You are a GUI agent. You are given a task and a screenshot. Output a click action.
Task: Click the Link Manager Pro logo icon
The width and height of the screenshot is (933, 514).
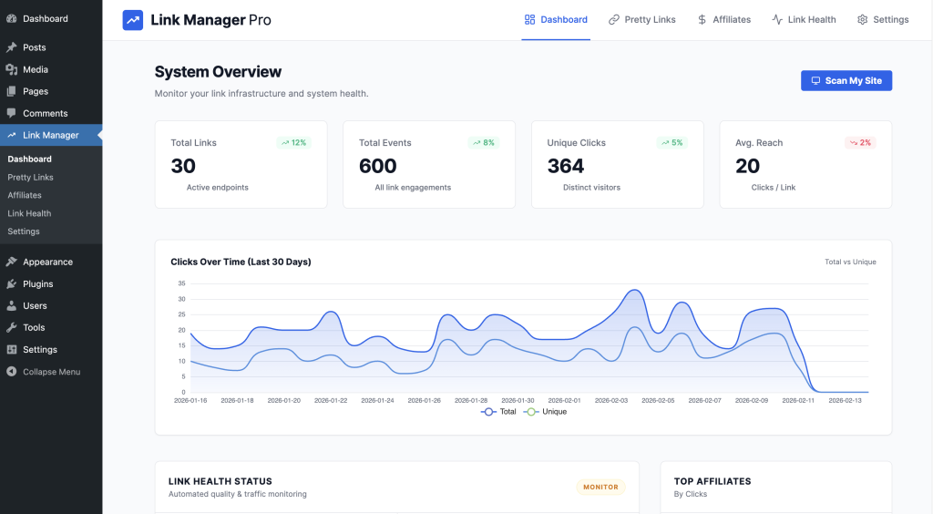coord(133,20)
